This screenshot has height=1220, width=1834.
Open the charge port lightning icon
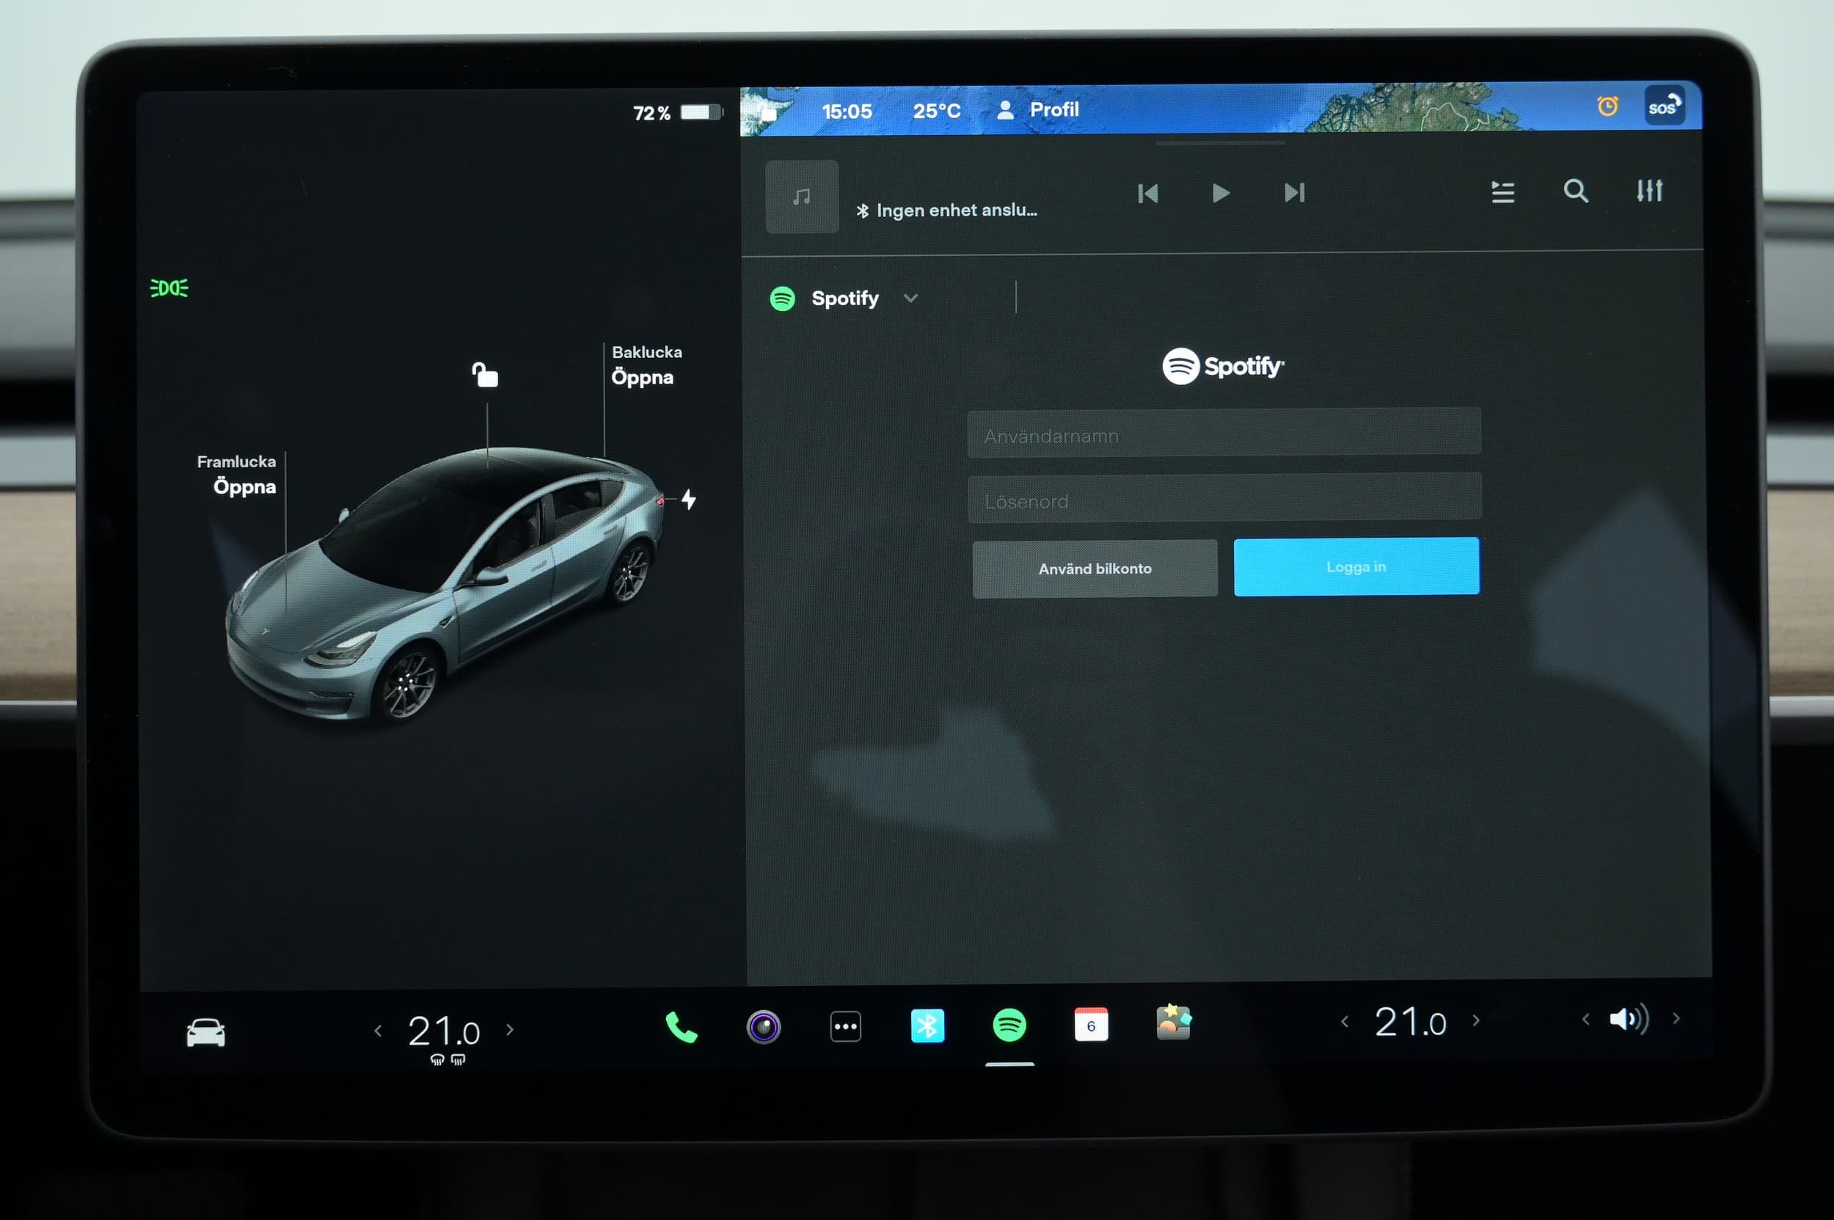click(689, 500)
